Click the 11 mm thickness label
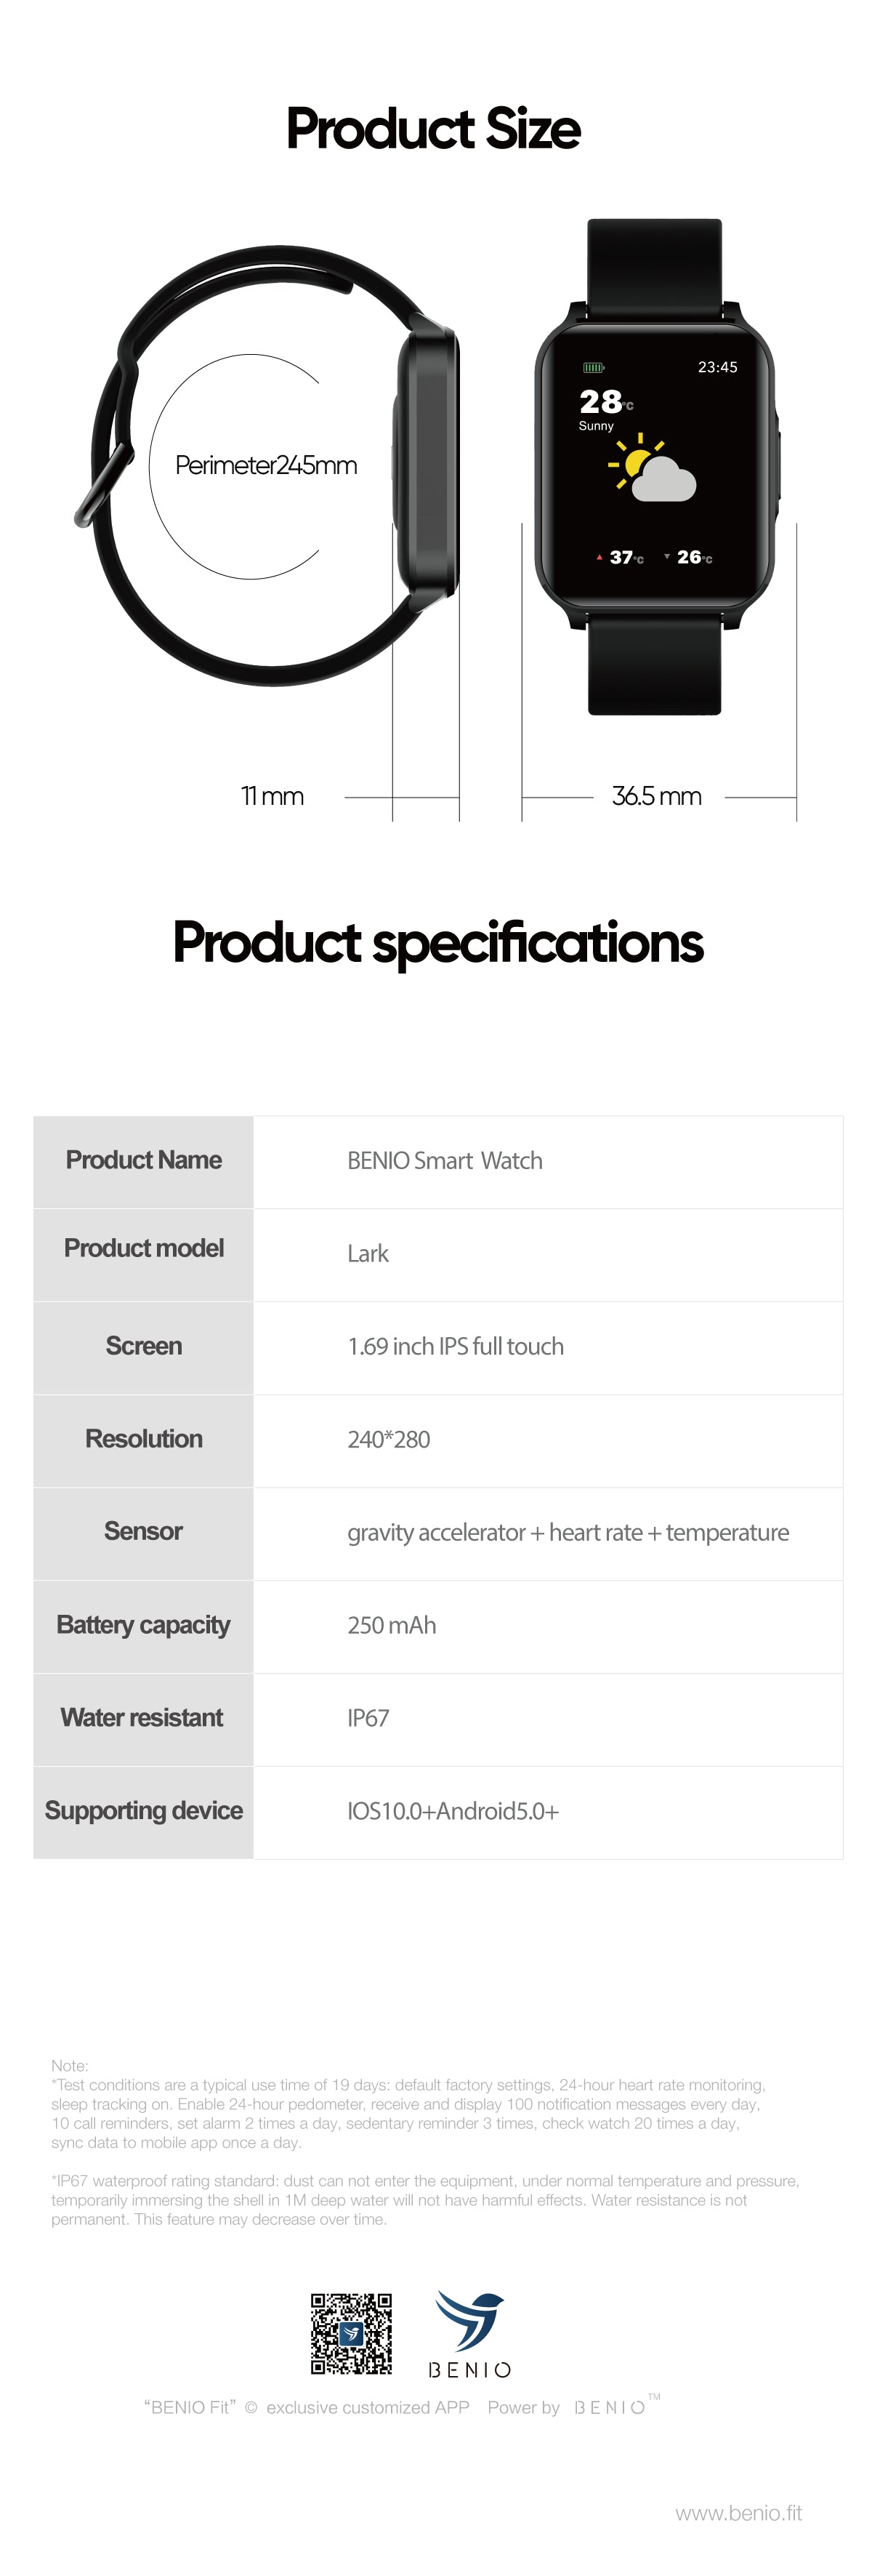Viewport: 872px width, 2576px height. (x=272, y=796)
